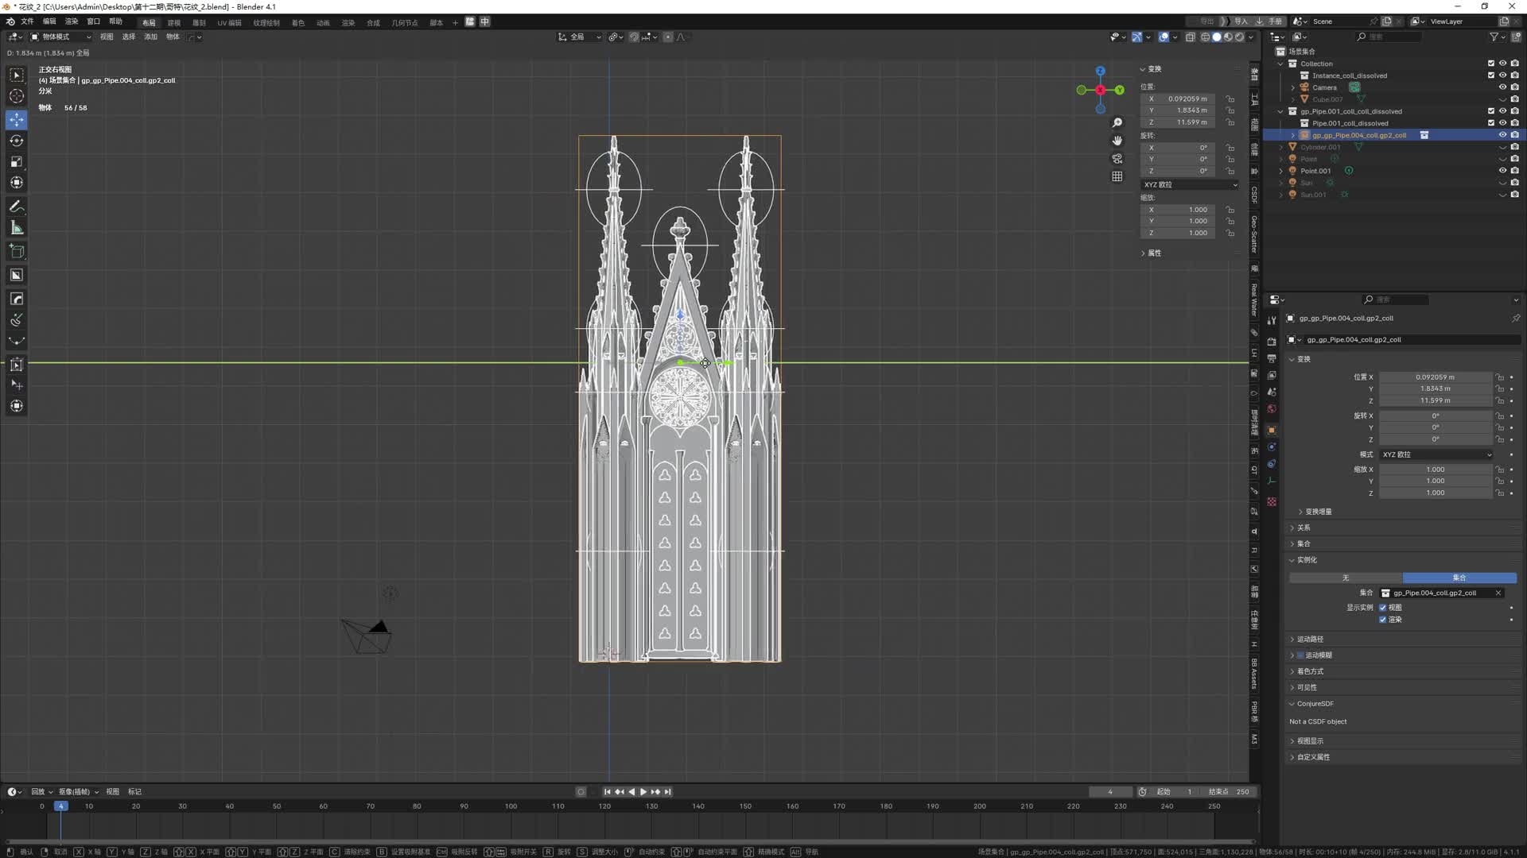Select the Scale tool in toolbar
The height and width of the screenshot is (858, 1527).
tap(17, 162)
